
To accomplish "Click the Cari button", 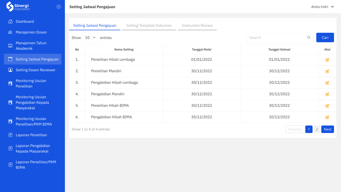I will point(325,37).
